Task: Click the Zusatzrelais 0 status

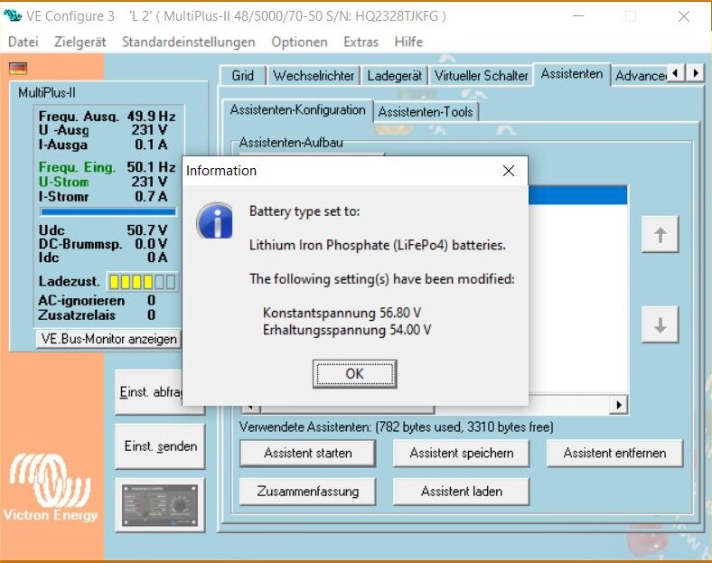Action: point(97,315)
